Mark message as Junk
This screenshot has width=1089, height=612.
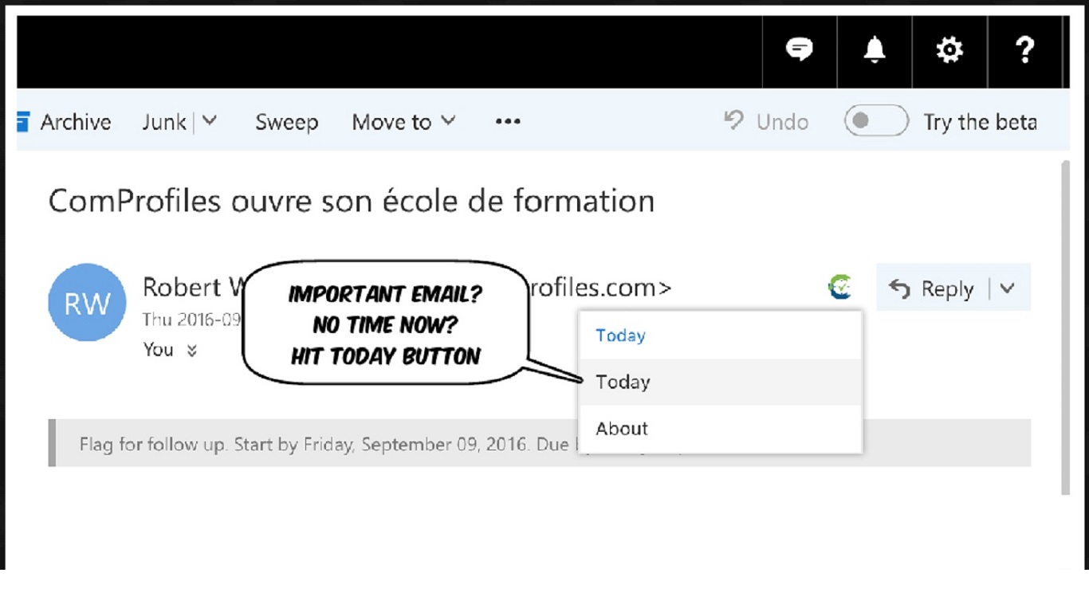163,122
